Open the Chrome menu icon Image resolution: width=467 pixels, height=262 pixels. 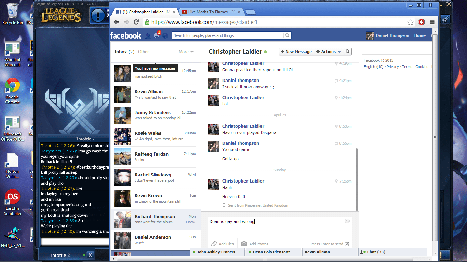[x=432, y=22]
